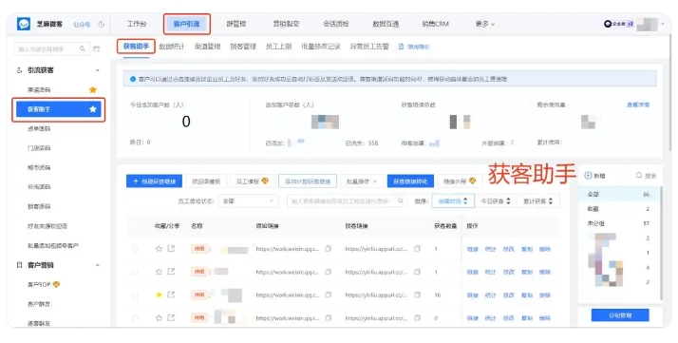Click the orange star beside 渠道活码
The height and width of the screenshot is (343, 678).
pyautogui.click(x=92, y=90)
